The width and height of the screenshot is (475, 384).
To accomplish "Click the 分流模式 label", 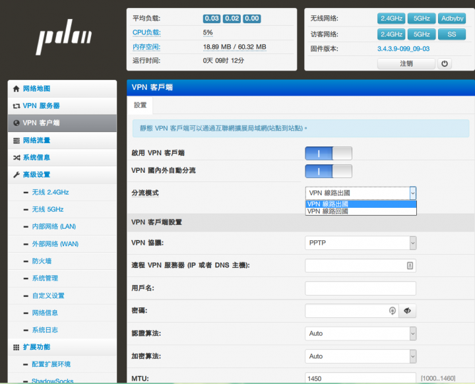I will [145, 193].
